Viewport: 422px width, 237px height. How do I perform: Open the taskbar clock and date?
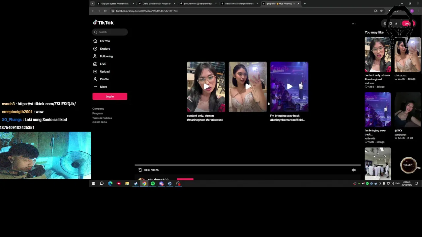(x=407, y=184)
